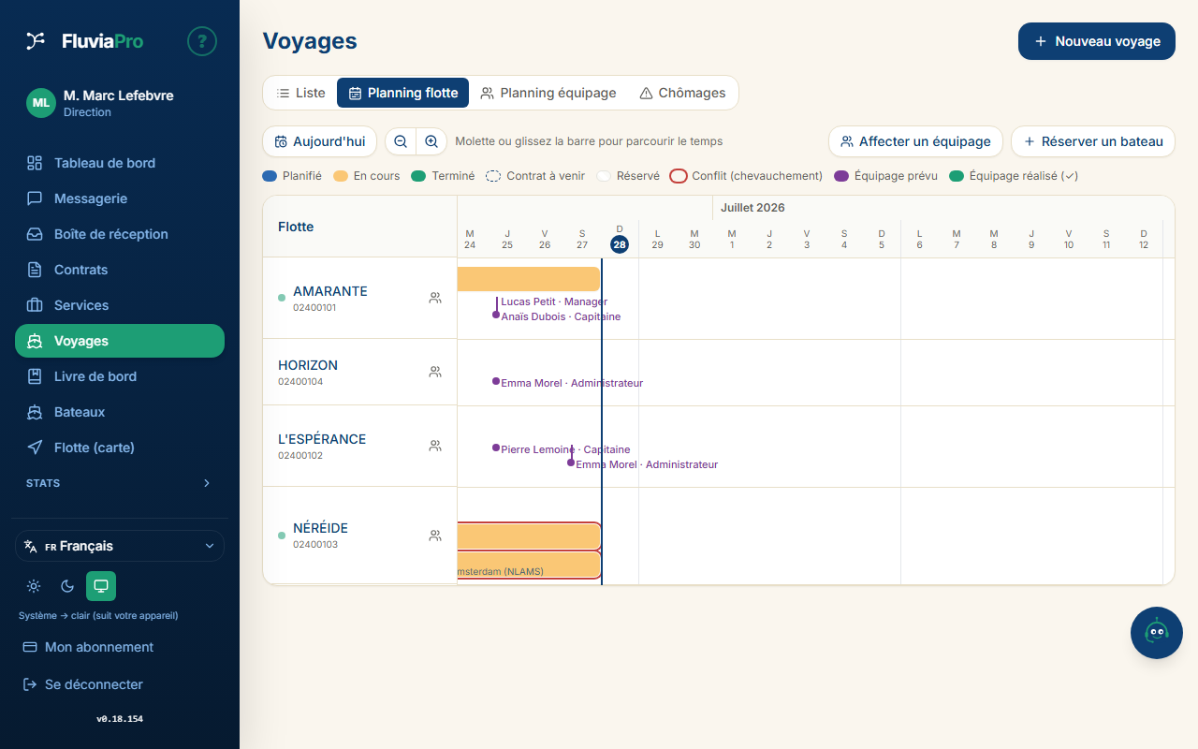This screenshot has width=1198, height=749.
Task: Click Emma Morel on L'ESPÉRANCE row
Action: coord(647,464)
